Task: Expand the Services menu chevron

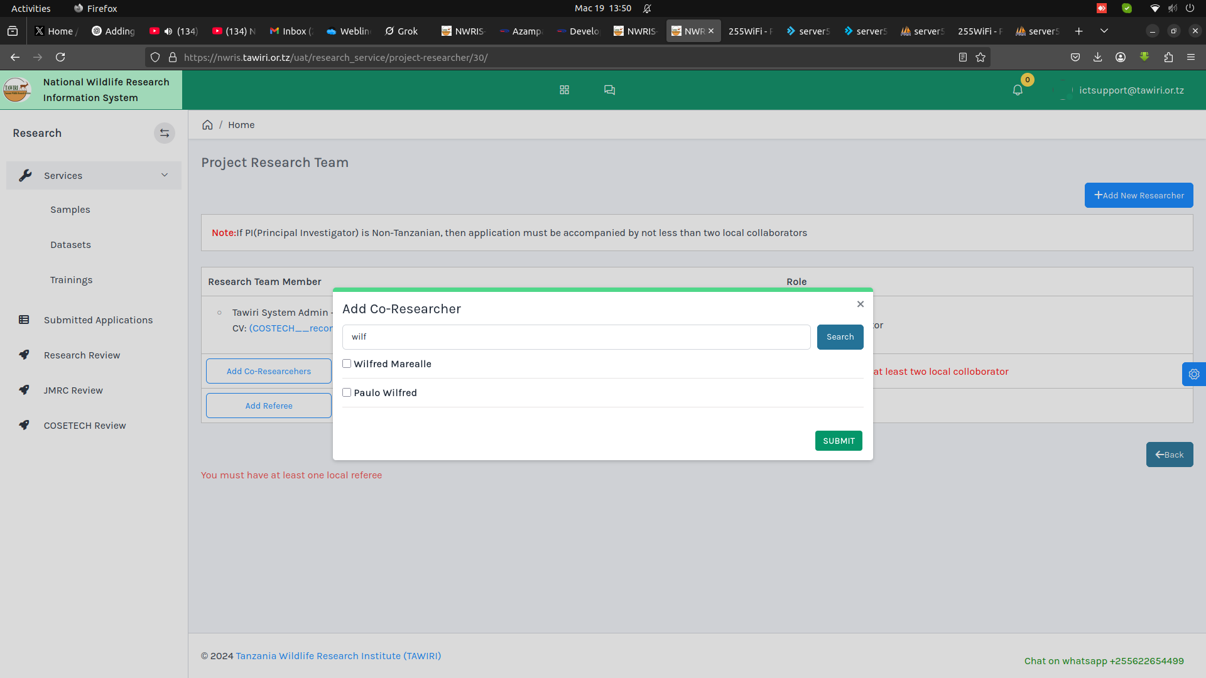Action: coord(165,176)
